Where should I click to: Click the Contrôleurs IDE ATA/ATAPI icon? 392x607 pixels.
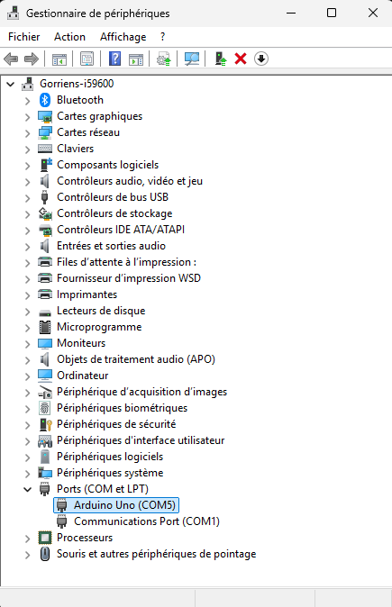[45, 230]
